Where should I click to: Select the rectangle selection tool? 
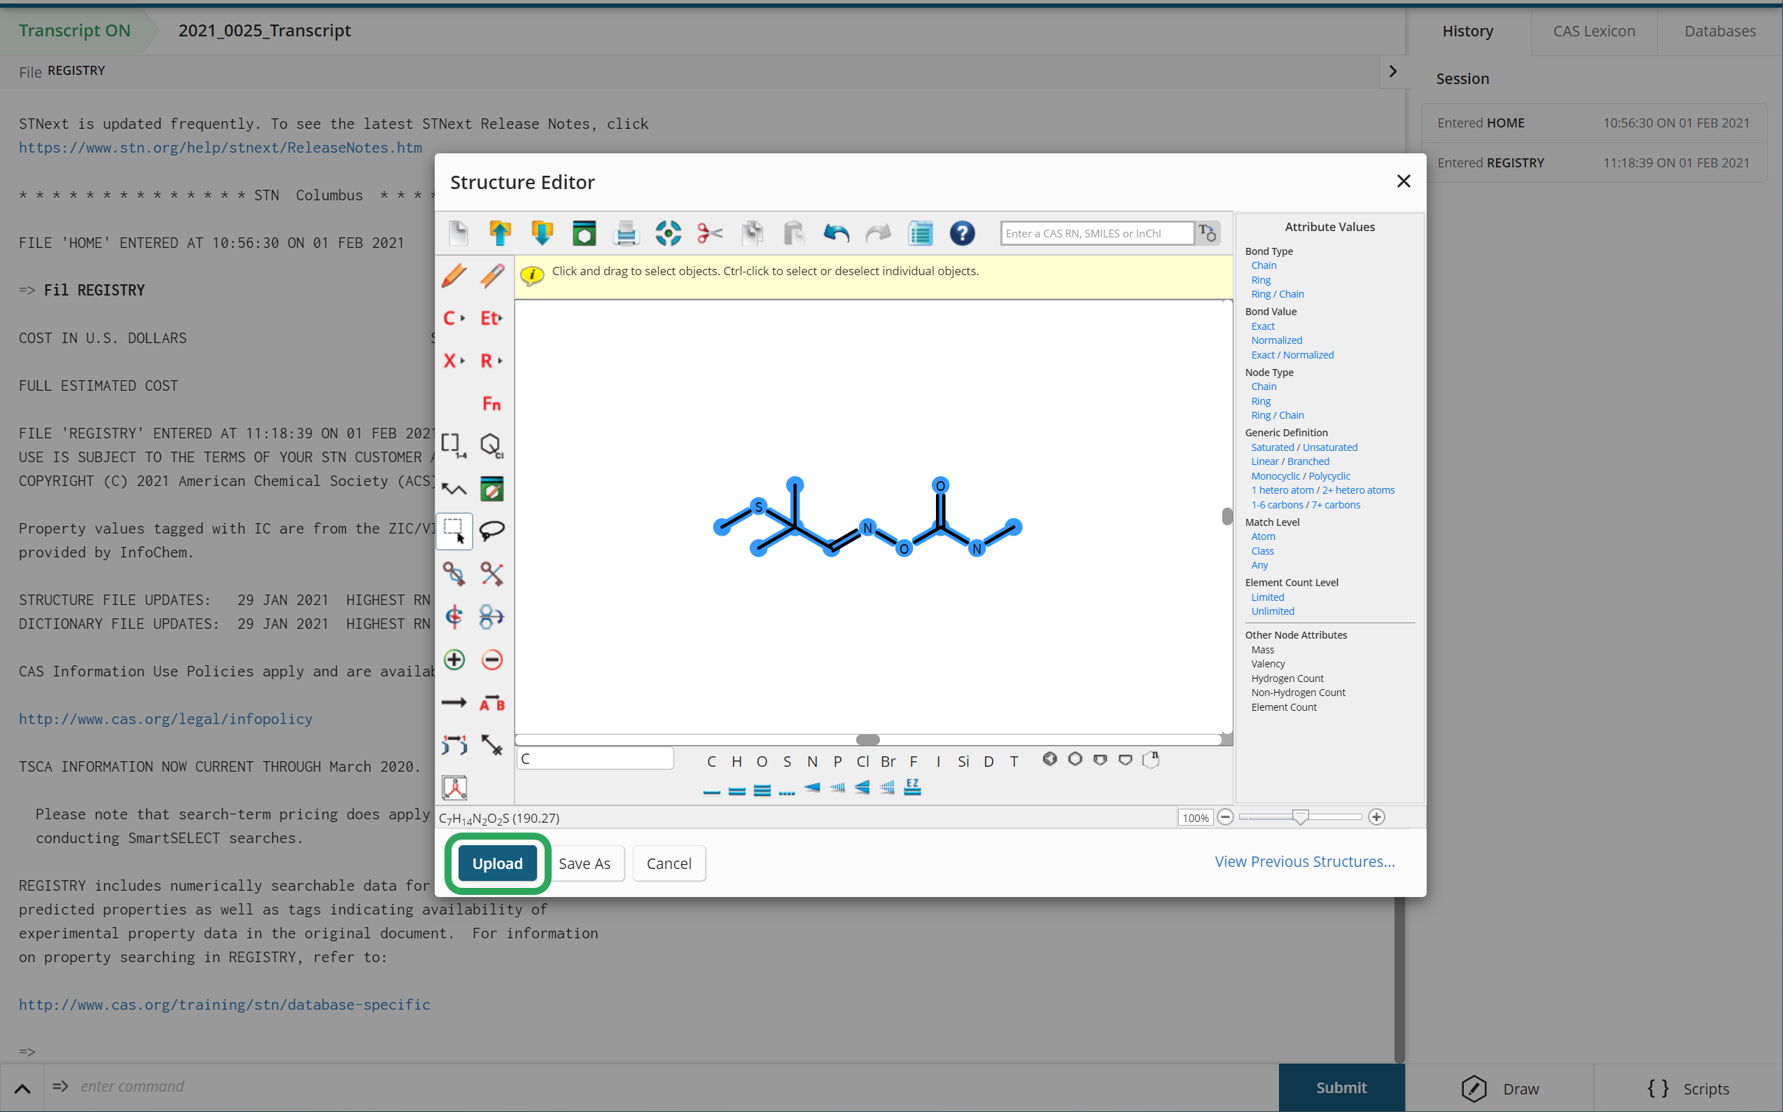pos(454,530)
